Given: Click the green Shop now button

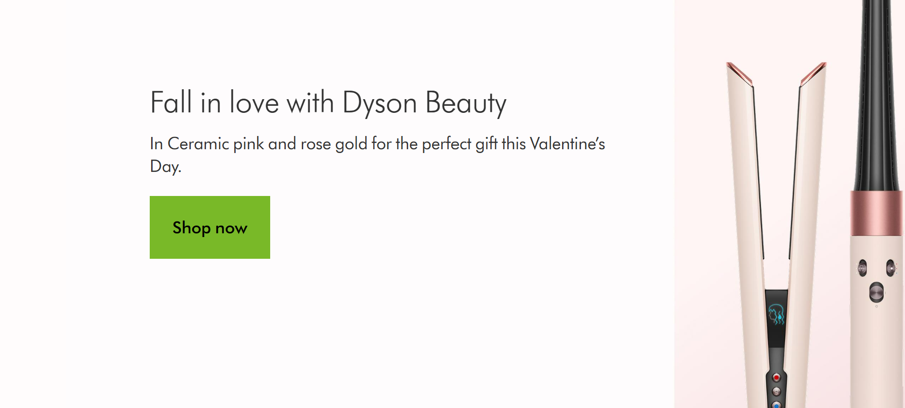Looking at the screenshot, I should (210, 227).
